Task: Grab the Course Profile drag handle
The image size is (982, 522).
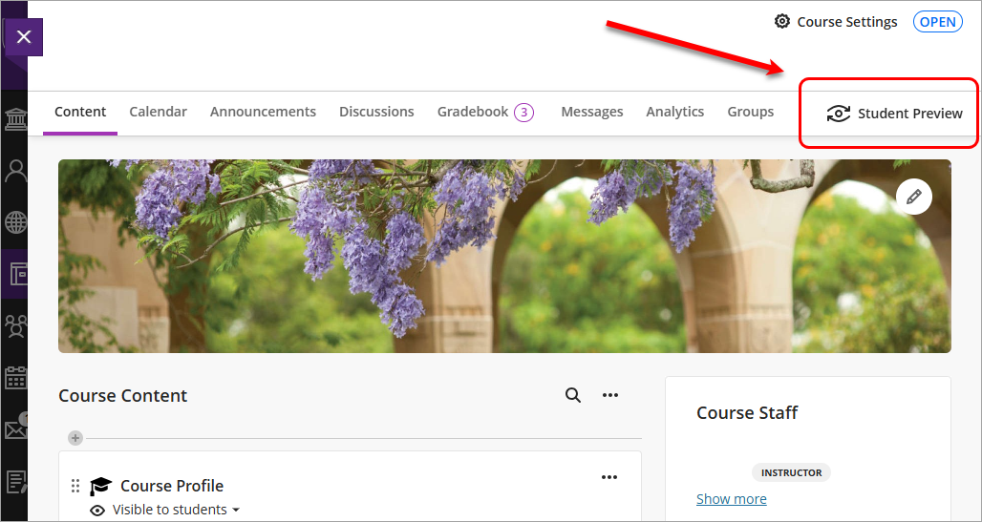Action: (75, 486)
